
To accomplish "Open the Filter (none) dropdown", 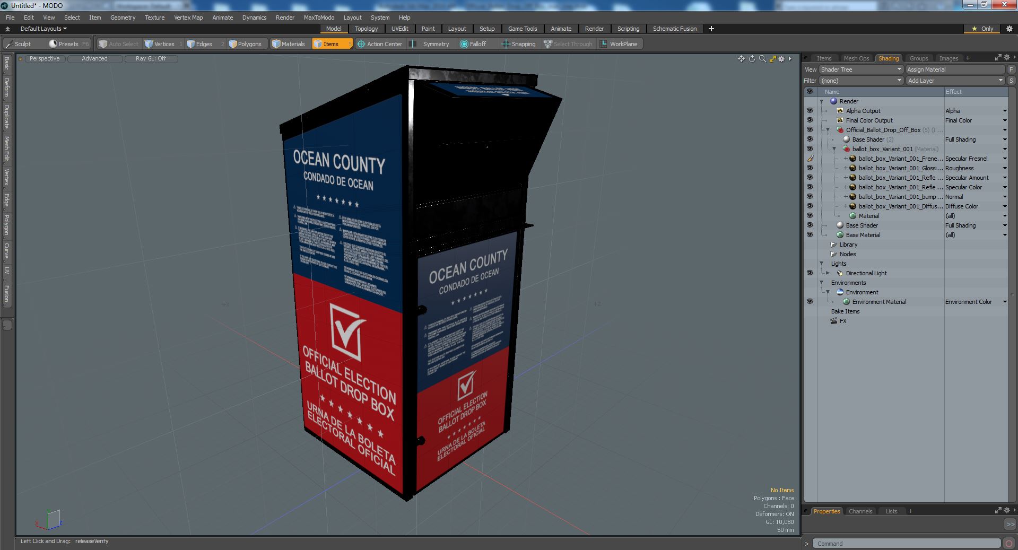I will [x=860, y=81].
